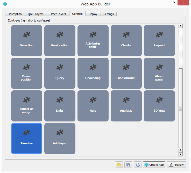Select the Legend control tile

159,41
